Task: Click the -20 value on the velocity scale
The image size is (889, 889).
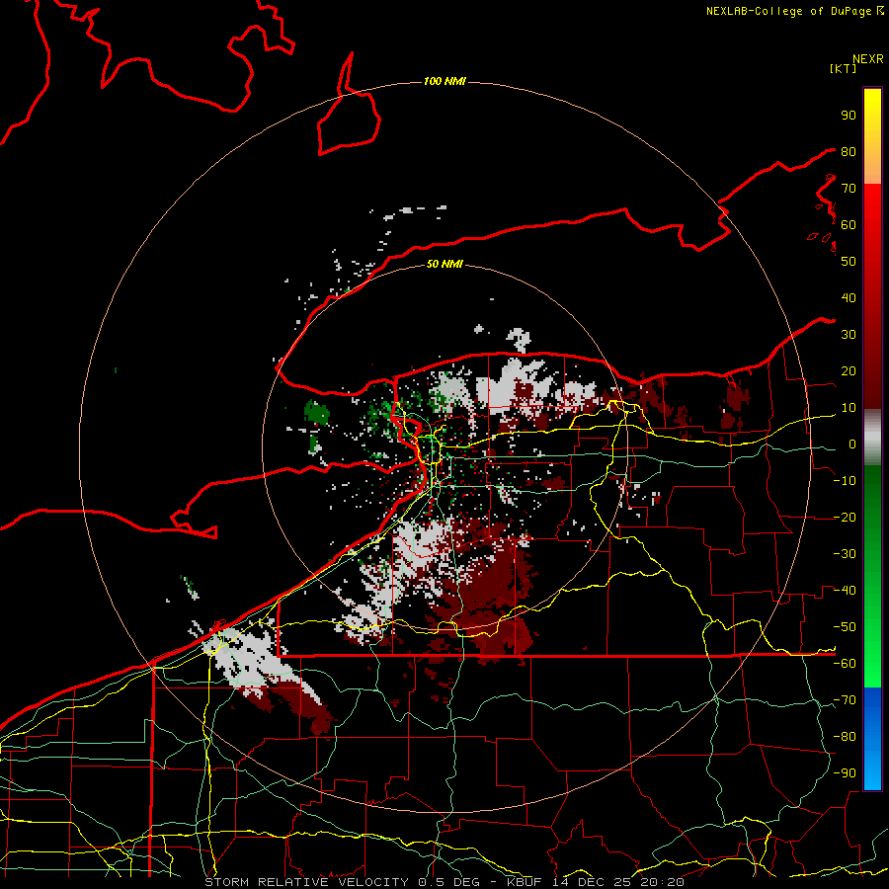Action: 845,517
